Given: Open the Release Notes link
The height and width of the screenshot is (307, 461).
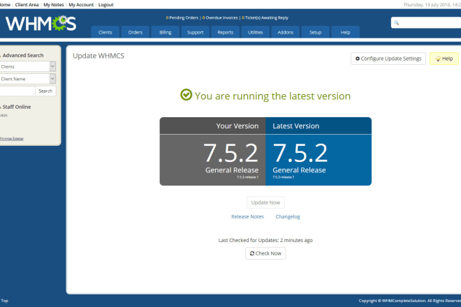Looking at the screenshot, I should pos(247,216).
